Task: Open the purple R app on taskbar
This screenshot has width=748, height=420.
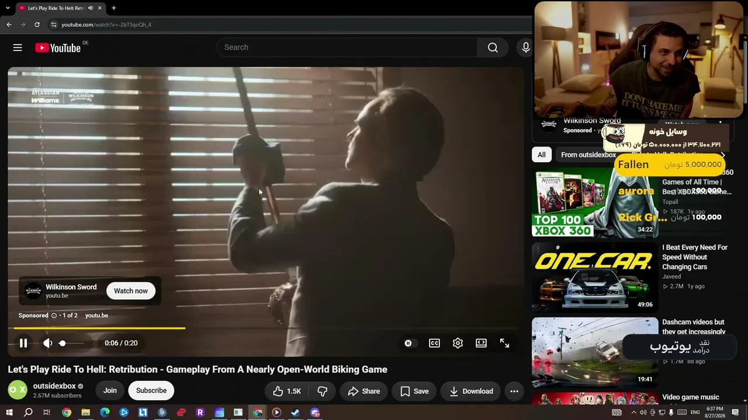Action: (200, 412)
